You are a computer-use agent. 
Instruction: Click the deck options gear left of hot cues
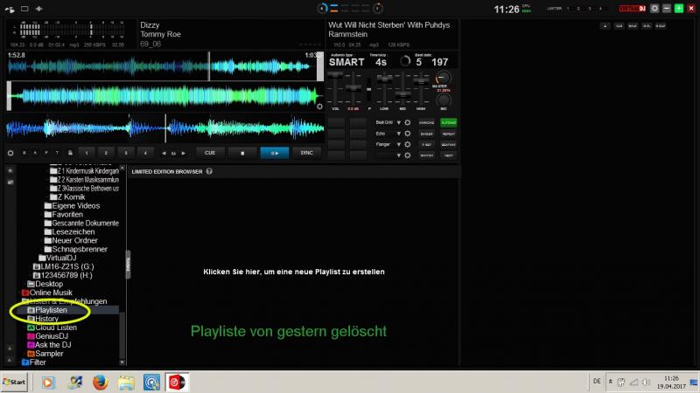pos(10,153)
